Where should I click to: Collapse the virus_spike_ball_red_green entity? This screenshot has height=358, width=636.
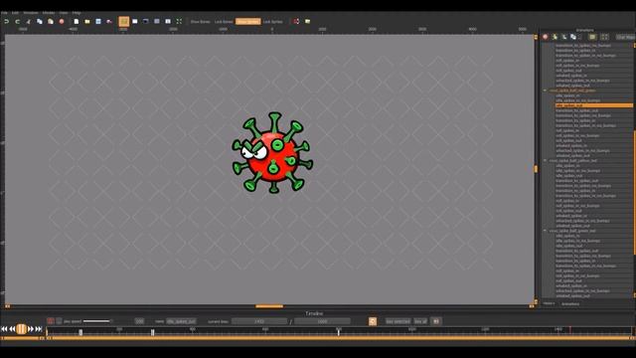[x=546, y=90]
